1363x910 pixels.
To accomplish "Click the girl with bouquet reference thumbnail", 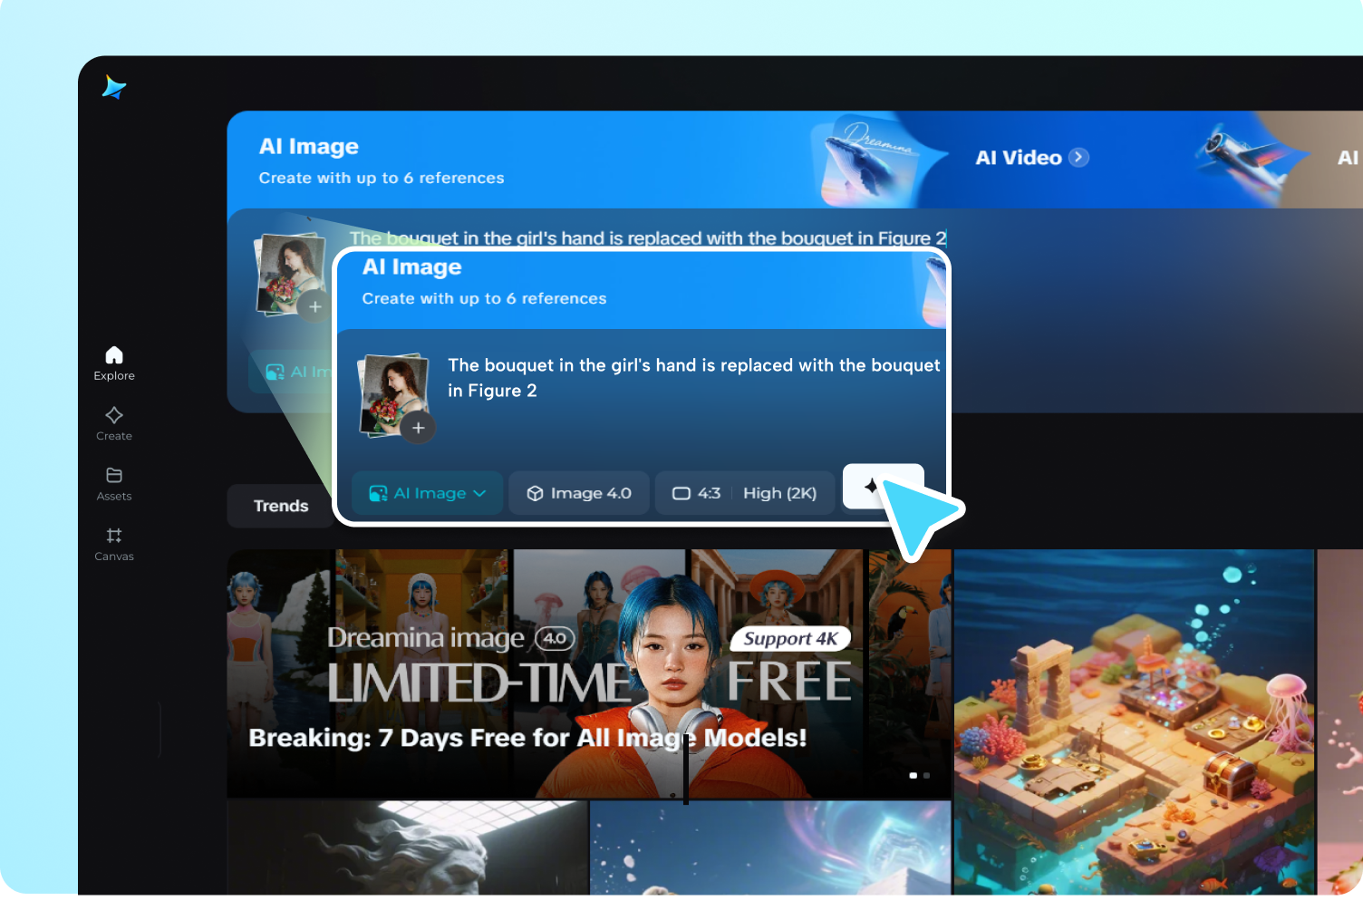I will tap(391, 392).
